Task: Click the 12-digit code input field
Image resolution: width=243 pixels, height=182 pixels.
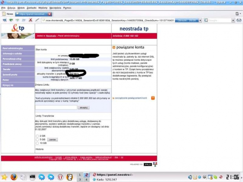Action: tap(56, 107)
